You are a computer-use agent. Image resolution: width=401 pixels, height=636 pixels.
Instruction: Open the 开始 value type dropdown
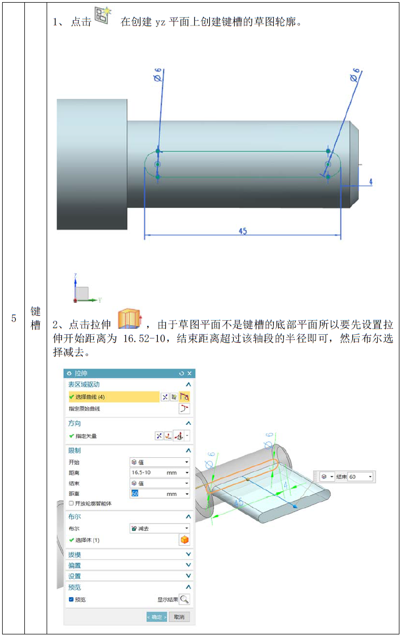click(159, 462)
